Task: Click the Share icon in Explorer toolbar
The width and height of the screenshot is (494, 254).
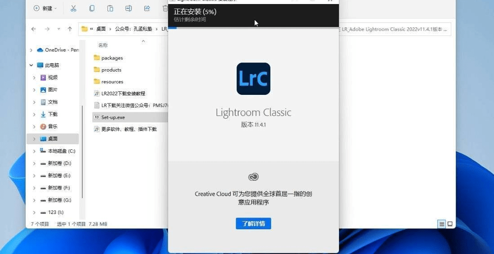Action: click(x=147, y=9)
